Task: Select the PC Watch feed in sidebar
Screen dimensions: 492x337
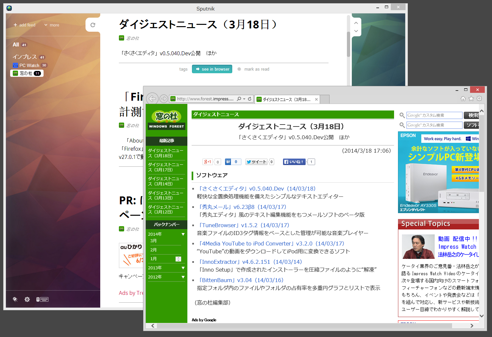Action: 30,65
